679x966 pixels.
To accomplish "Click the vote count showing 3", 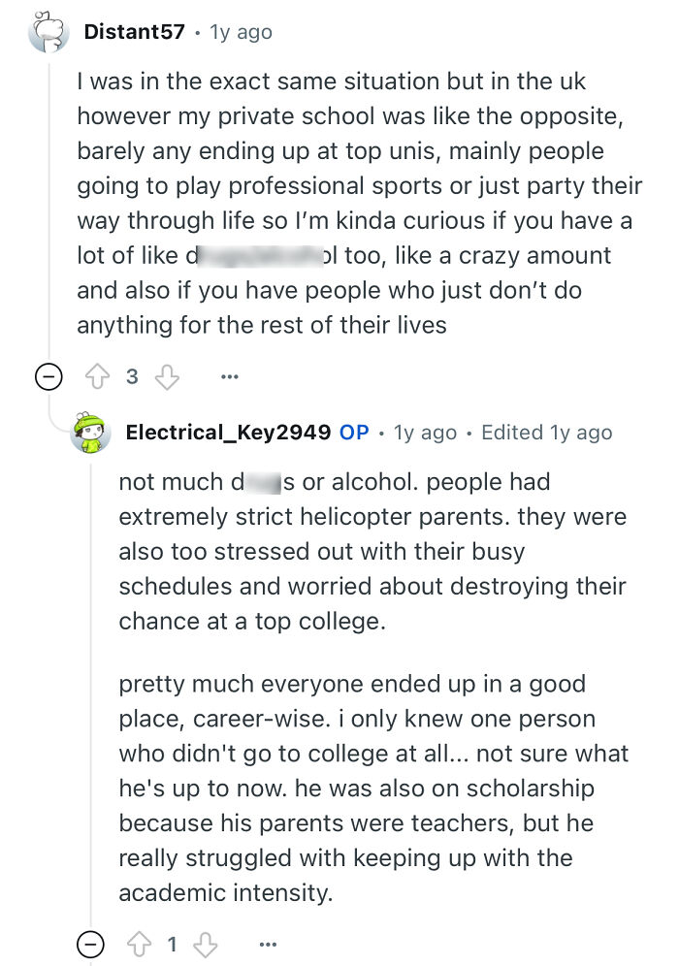I will pos(134,376).
